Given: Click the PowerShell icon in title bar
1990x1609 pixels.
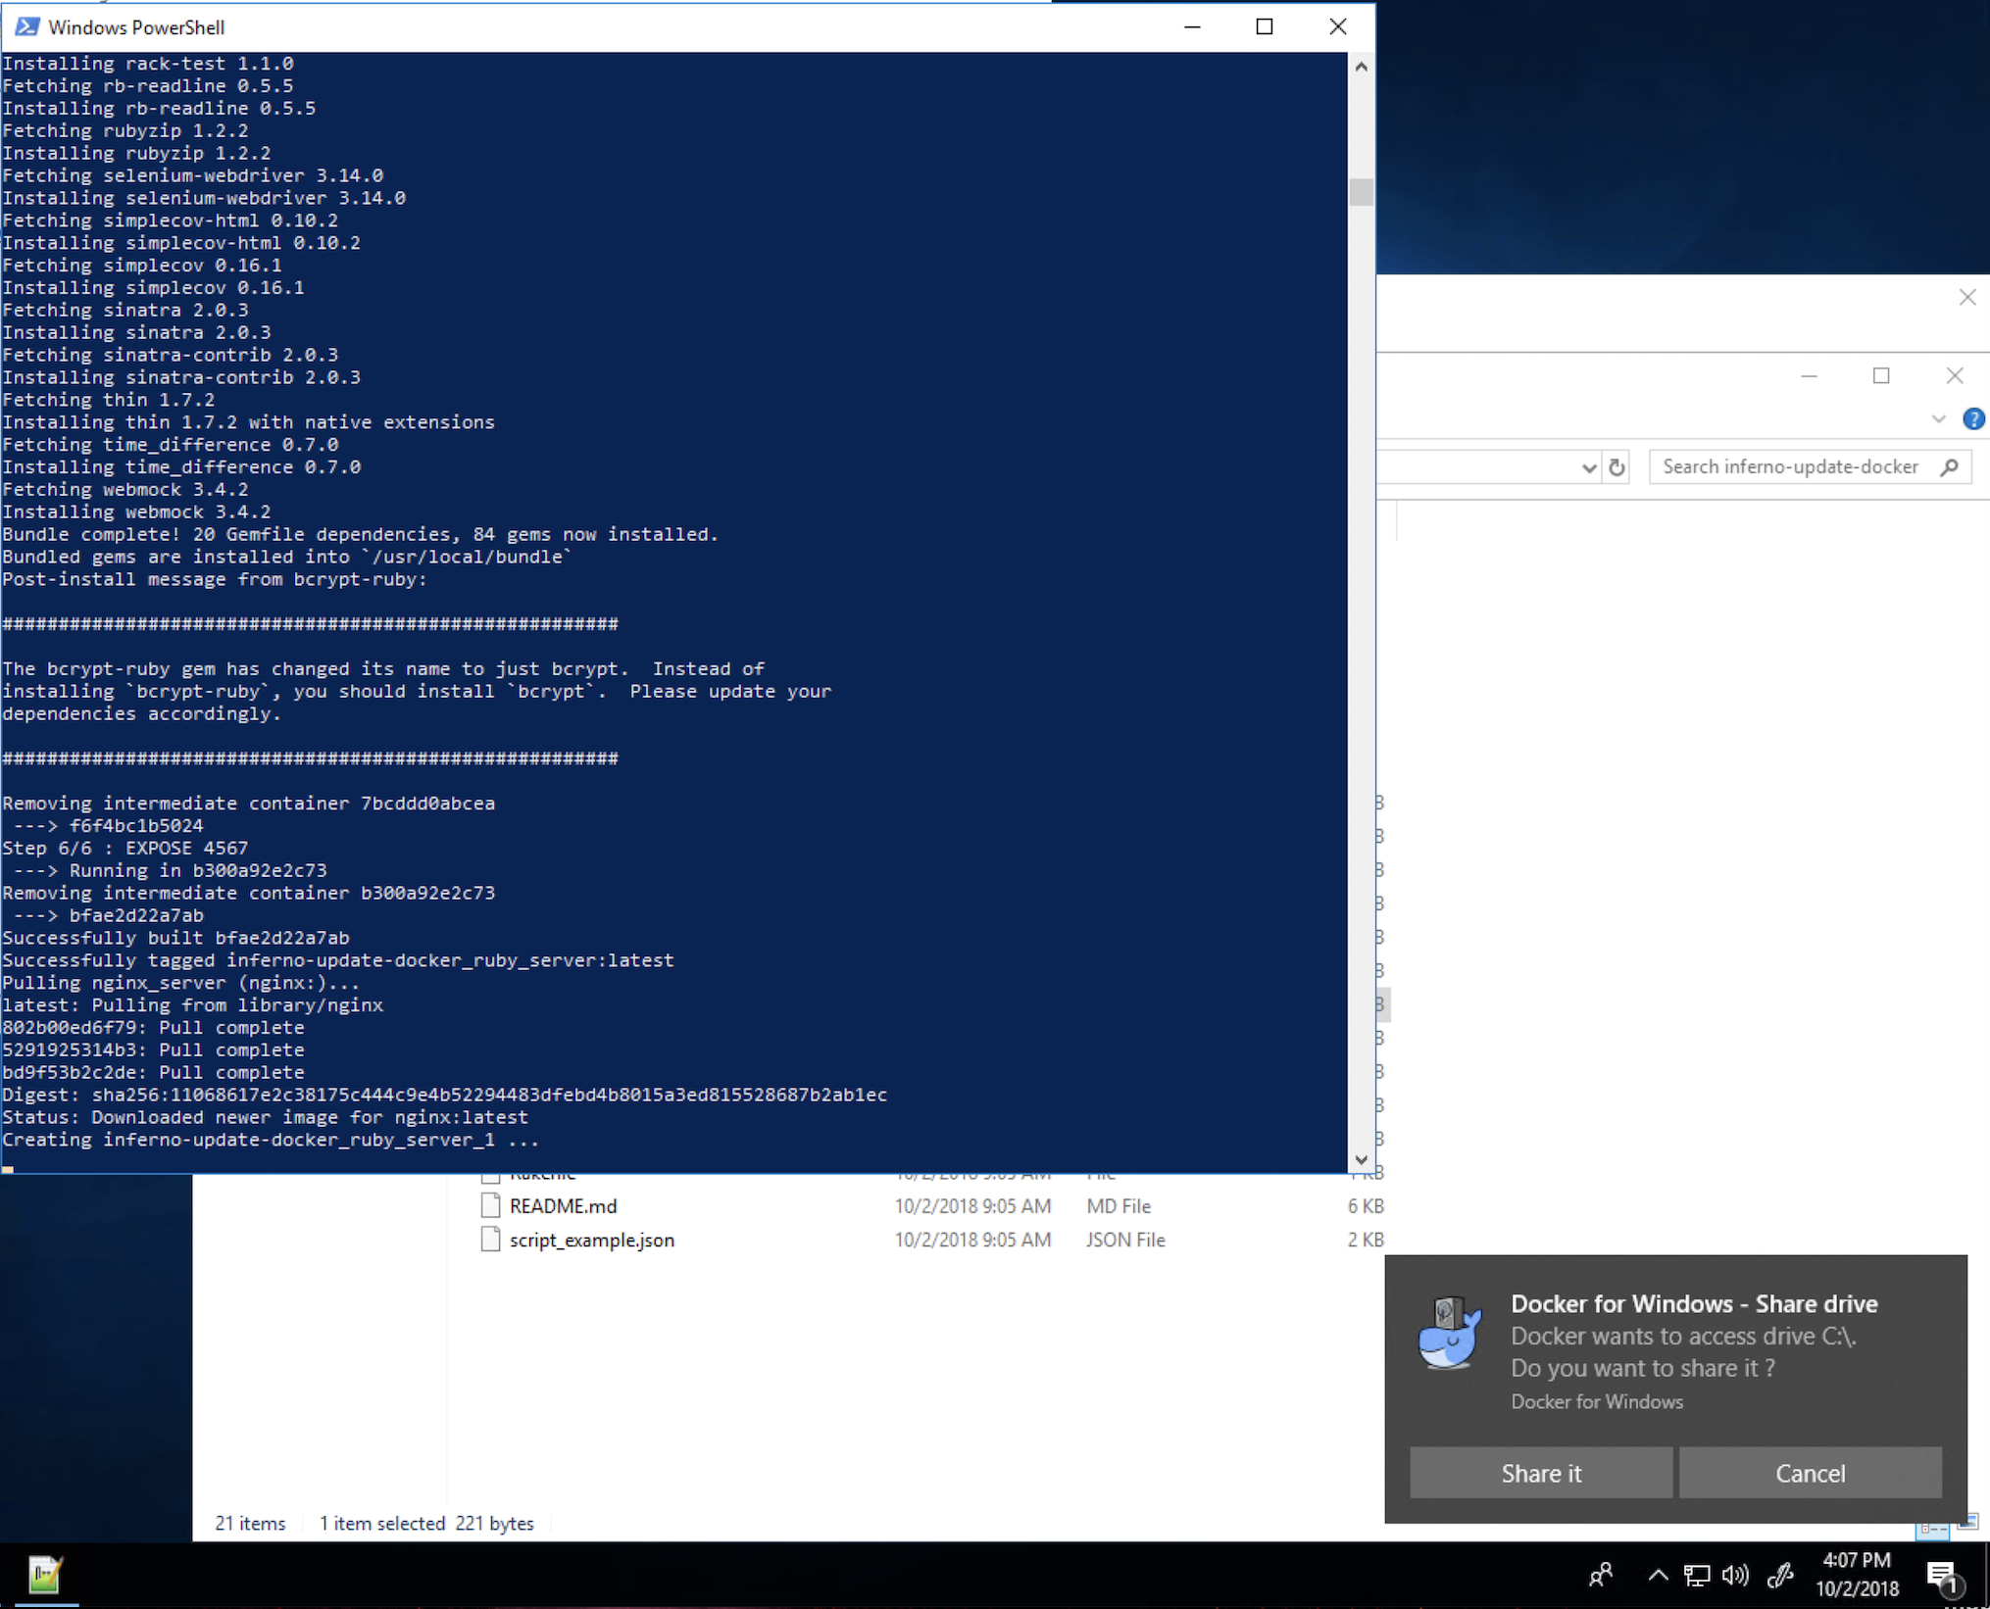Looking at the screenshot, I should [27, 26].
